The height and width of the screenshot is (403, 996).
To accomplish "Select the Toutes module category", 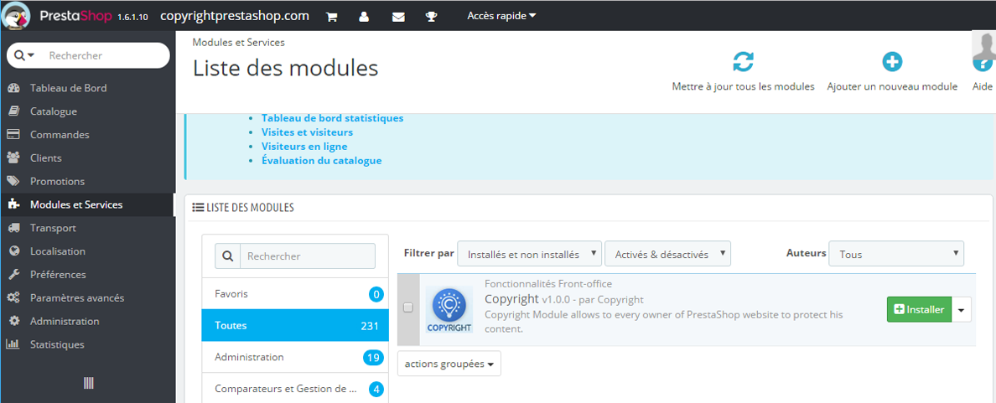I will [295, 326].
